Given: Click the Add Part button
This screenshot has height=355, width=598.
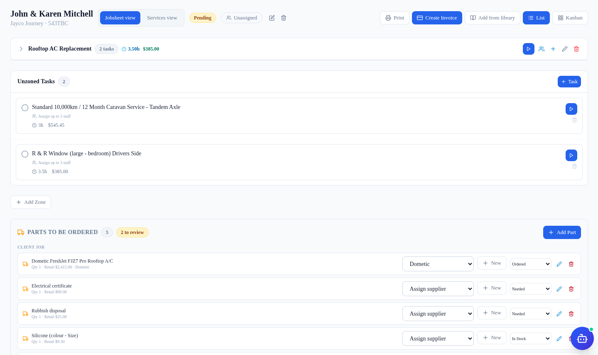Looking at the screenshot, I should (x=562, y=232).
